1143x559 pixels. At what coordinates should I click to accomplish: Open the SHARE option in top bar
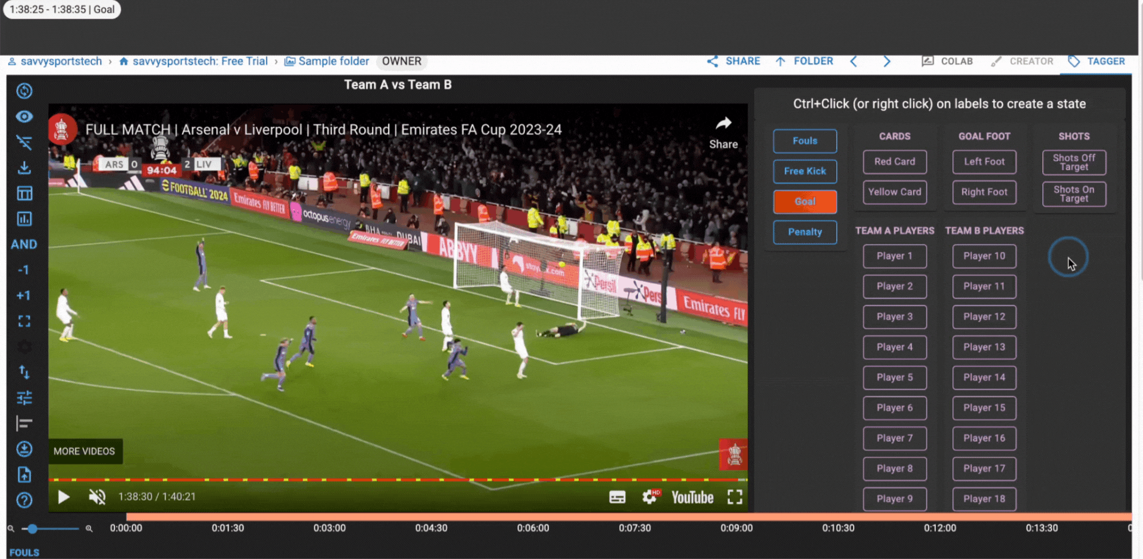tap(733, 61)
